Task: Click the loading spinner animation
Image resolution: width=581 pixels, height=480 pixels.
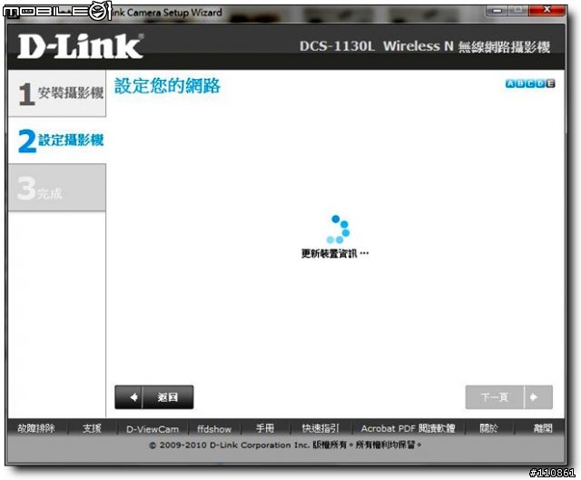Action: pos(338,230)
